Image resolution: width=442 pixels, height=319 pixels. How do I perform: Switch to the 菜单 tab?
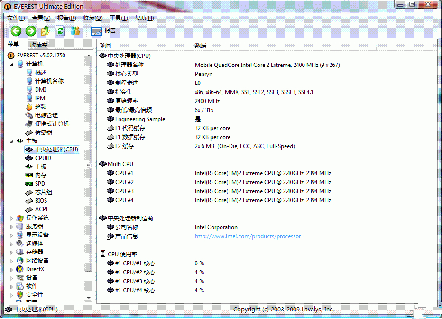click(13, 44)
